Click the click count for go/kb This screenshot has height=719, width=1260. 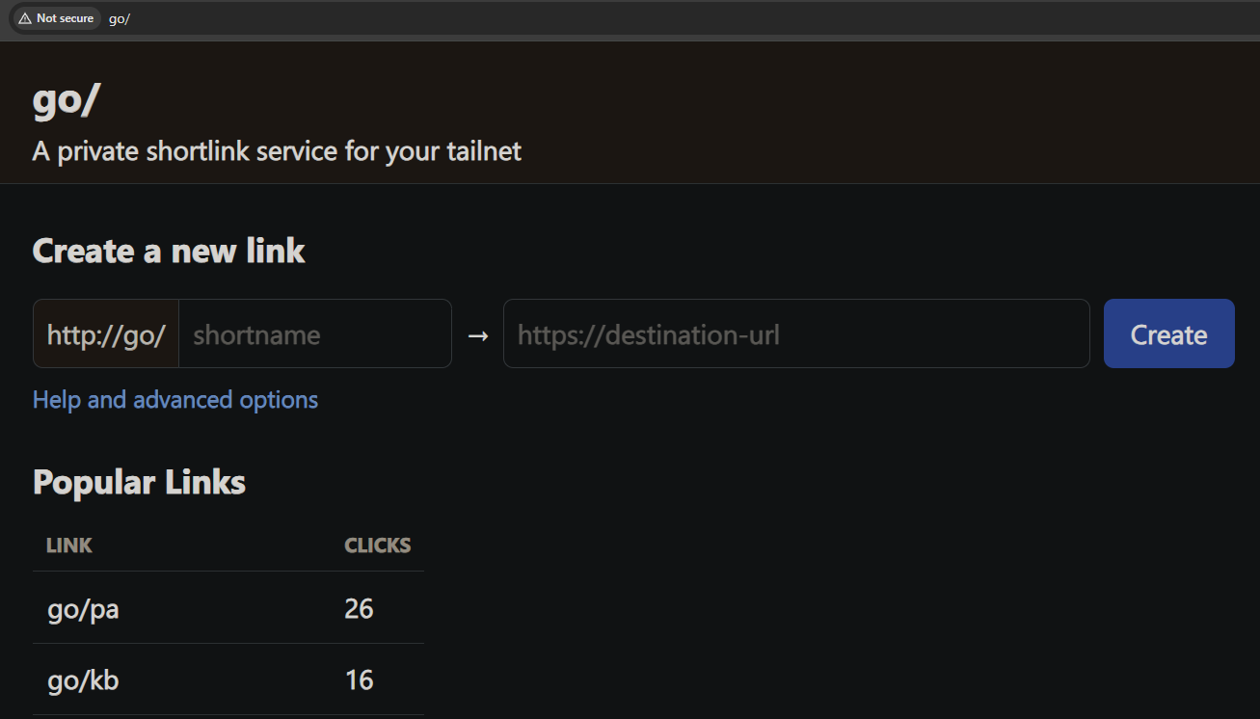coord(359,679)
